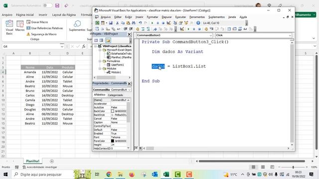This screenshot has width=319, height=179.
Task: Collapse the VBAProject tree node
Action: pyautogui.click(x=96, y=46)
